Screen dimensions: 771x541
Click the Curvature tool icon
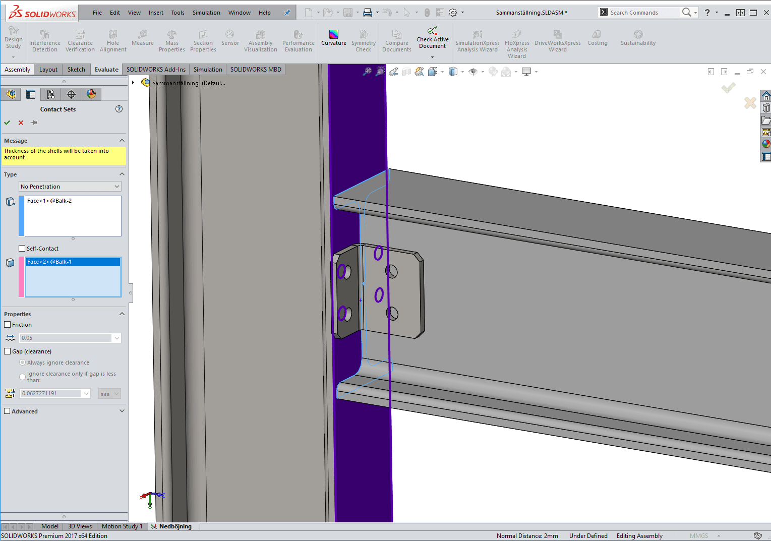pyautogui.click(x=333, y=34)
